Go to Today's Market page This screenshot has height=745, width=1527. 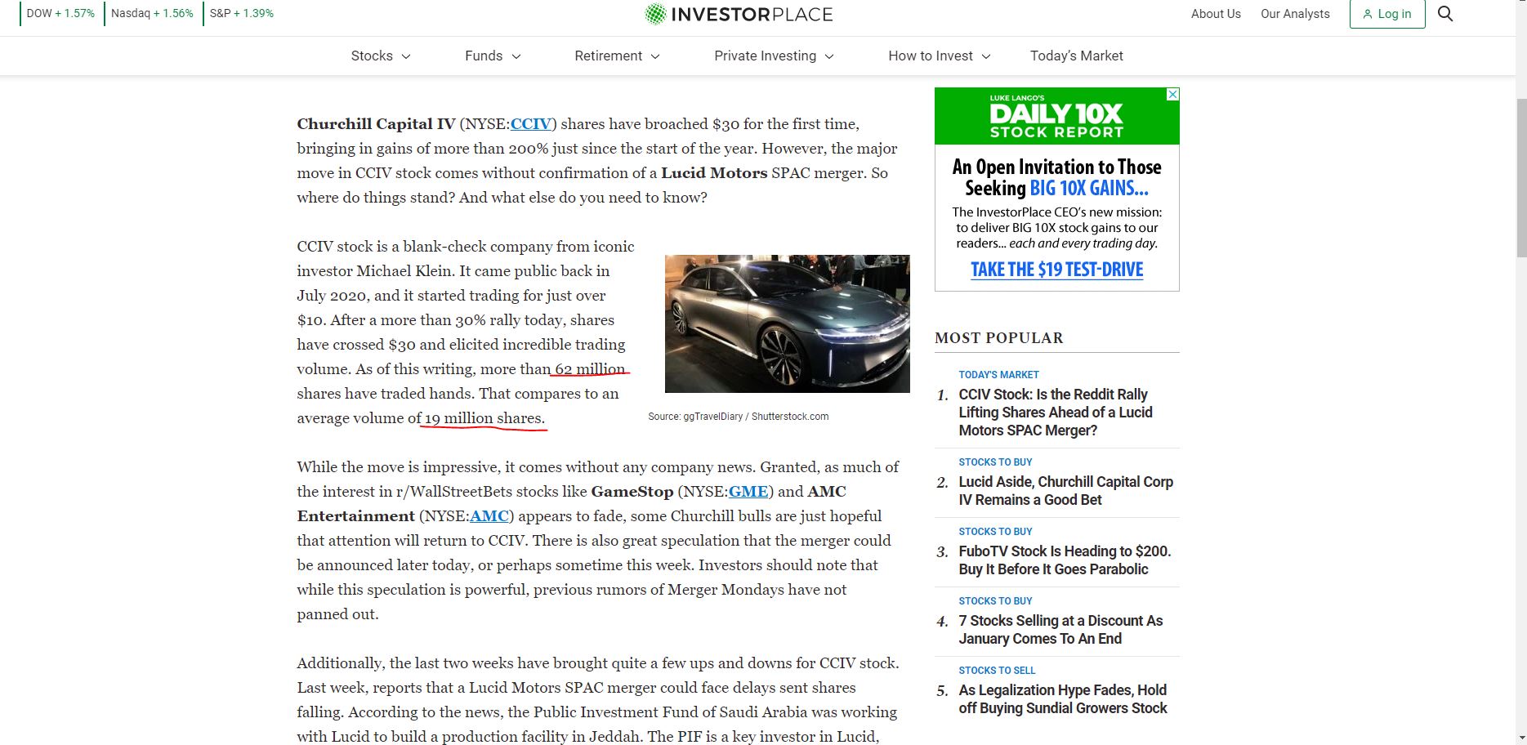tap(1076, 56)
